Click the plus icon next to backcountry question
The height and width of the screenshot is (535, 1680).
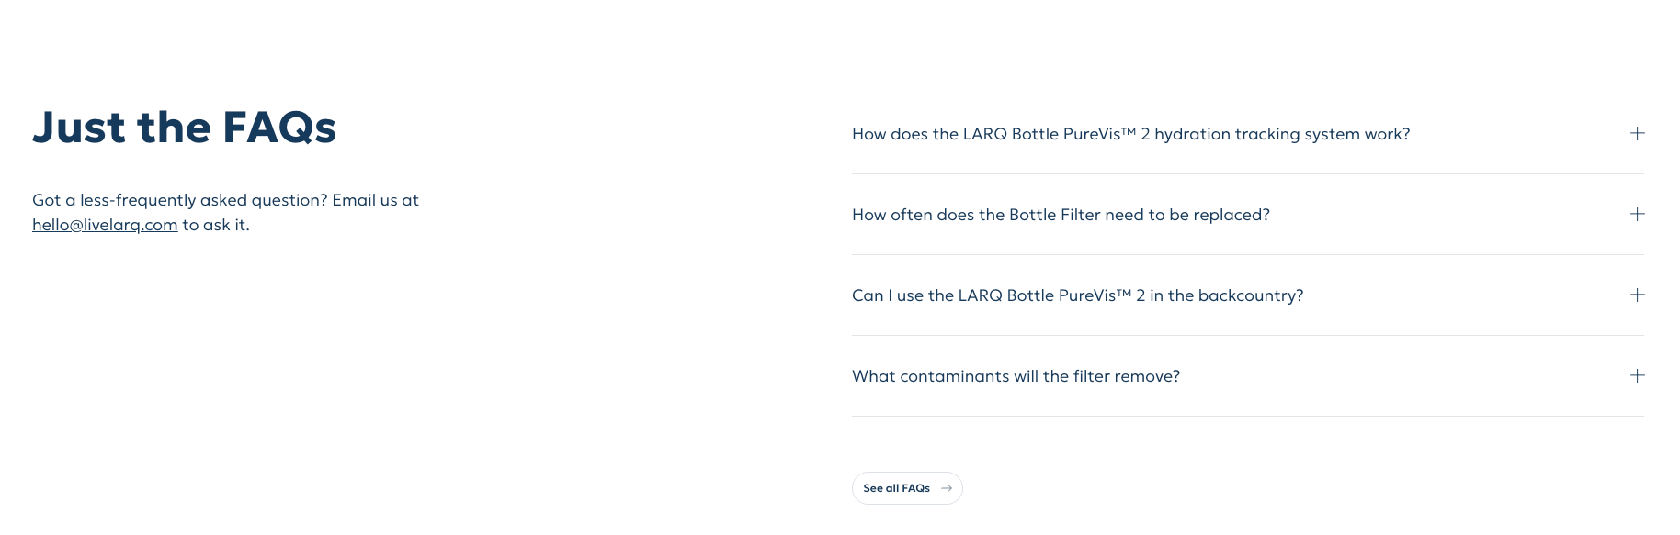[x=1637, y=295]
